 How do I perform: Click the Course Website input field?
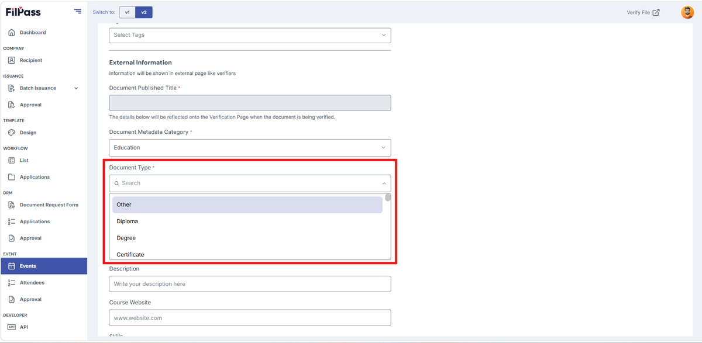coord(250,318)
